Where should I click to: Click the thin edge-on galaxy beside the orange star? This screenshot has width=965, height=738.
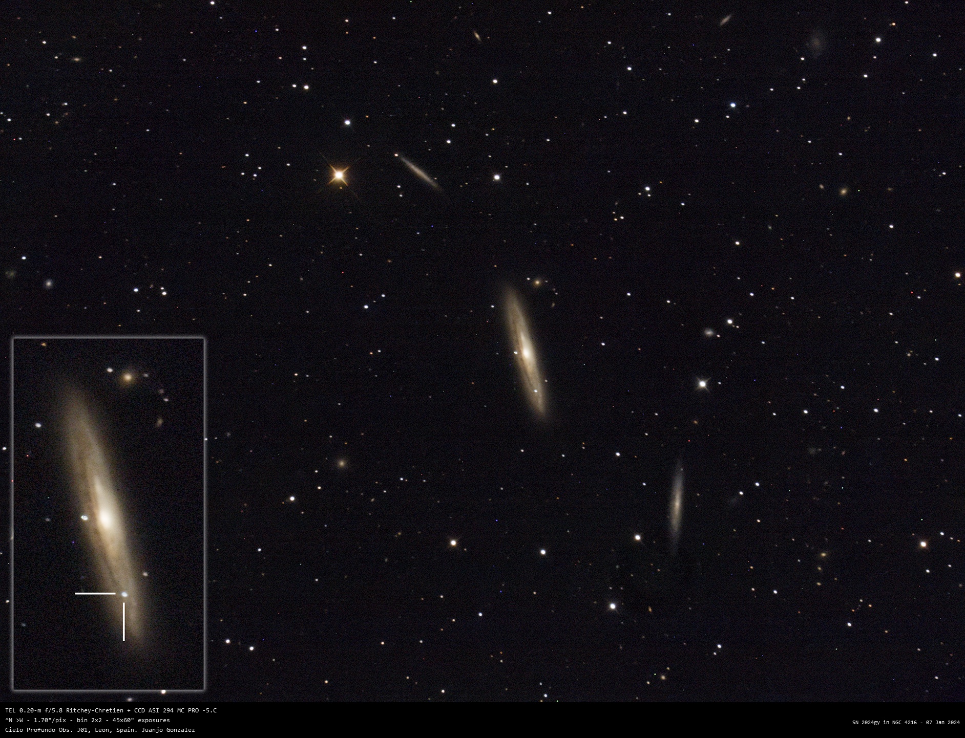coord(419,172)
